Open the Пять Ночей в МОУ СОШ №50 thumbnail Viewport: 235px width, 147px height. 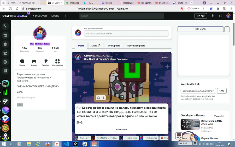[x=190, y=124]
